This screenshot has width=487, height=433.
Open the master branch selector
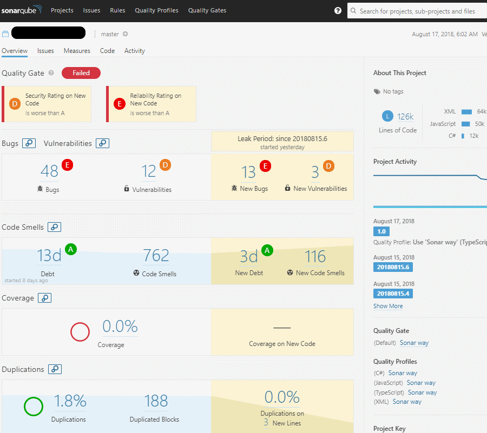click(x=109, y=34)
